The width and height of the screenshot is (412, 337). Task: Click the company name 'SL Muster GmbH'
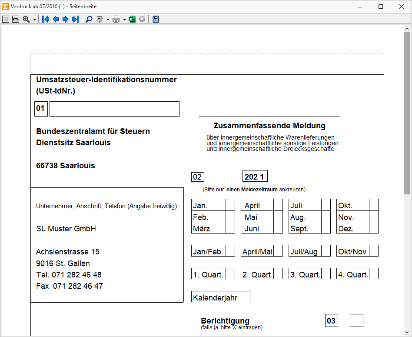click(66, 229)
